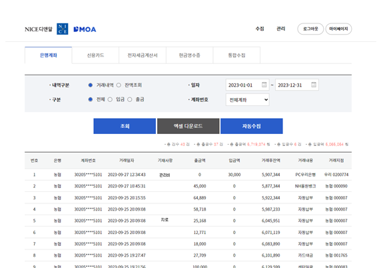This screenshot has height=268, width=381.
Task: Click the 기재사항 column header
Action: [165, 161]
